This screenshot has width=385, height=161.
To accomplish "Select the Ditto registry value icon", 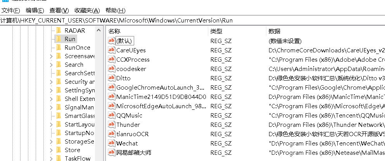I will [112, 78].
